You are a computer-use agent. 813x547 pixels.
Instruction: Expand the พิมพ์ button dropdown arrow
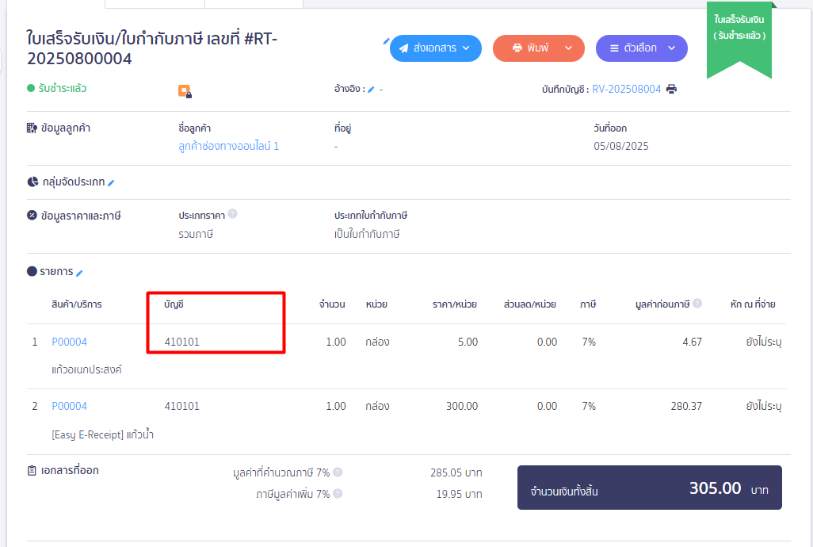(568, 48)
